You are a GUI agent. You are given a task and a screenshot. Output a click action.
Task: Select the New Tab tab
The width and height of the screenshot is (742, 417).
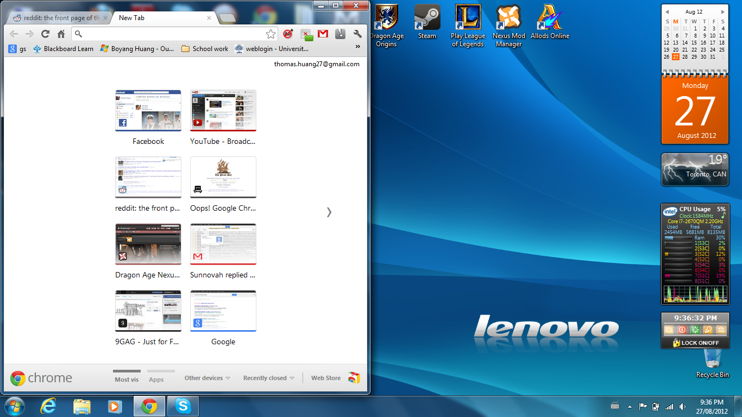point(162,18)
